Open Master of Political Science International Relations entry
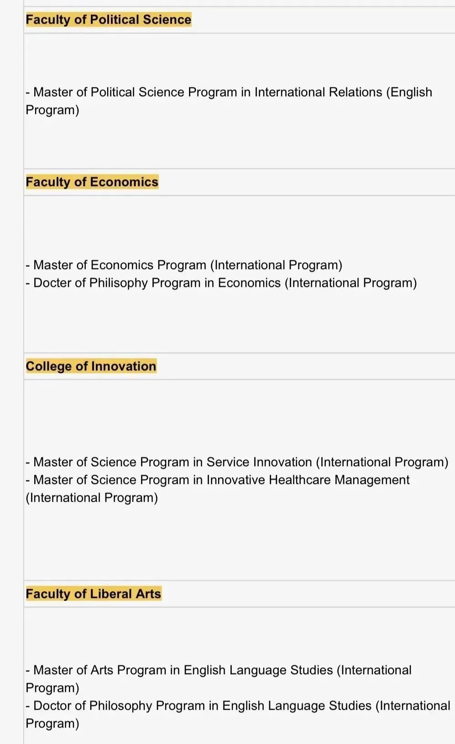The width and height of the screenshot is (455, 744). (x=229, y=101)
